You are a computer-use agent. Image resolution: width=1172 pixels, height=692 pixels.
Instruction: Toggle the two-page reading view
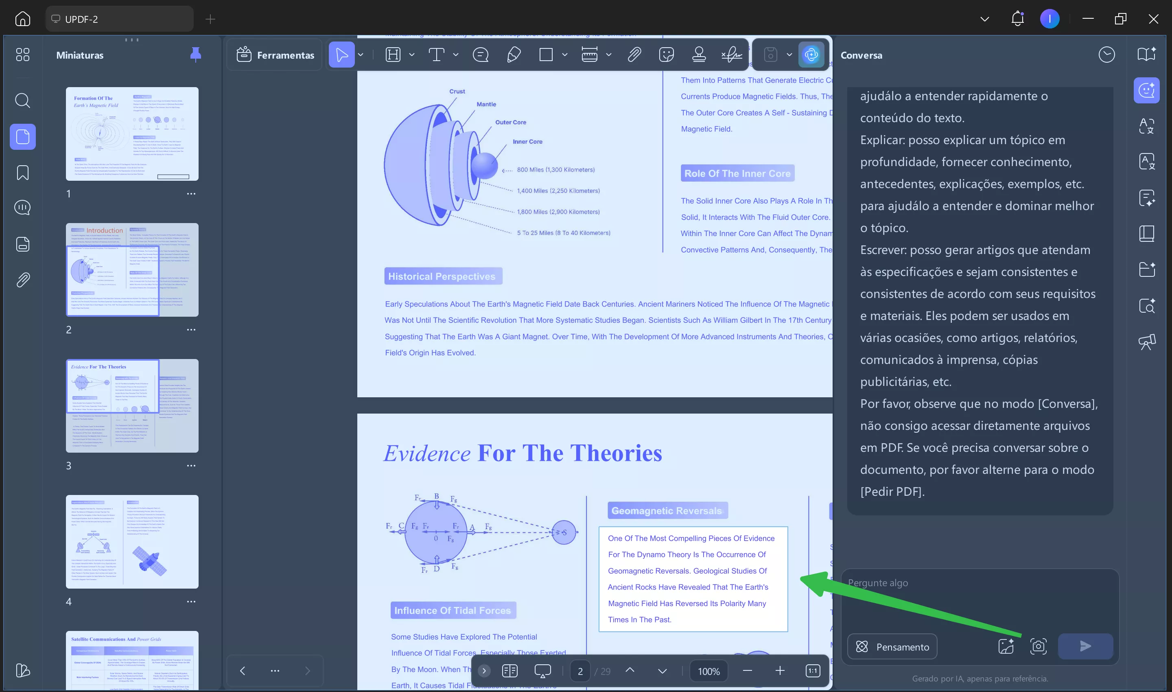pos(509,671)
